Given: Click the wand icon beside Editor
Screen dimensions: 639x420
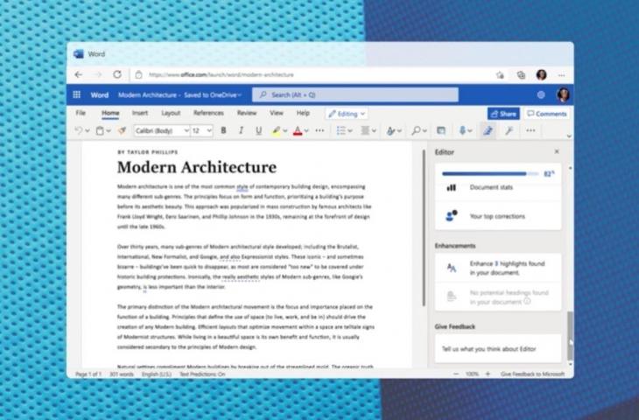Looking at the screenshot, I should (x=509, y=130).
